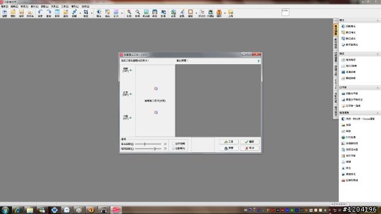This screenshot has width=381, height=214.
Task: Click Auto white balance (自動白平衡) in right panel
Action: 349,93
